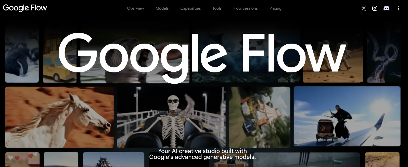The image size is (408, 167).
Task: Open the dark creature in snow thumbnail
Action: coord(22,55)
